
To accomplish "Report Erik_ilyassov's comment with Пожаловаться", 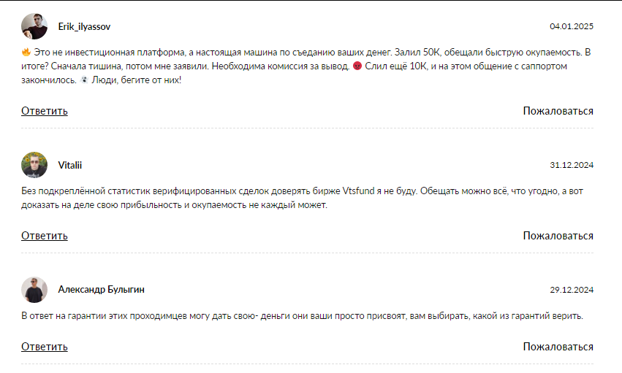I will [558, 111].
